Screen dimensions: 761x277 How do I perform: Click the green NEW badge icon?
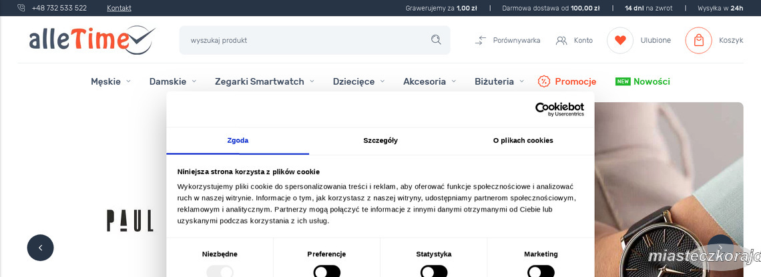[x=623, y=81]
